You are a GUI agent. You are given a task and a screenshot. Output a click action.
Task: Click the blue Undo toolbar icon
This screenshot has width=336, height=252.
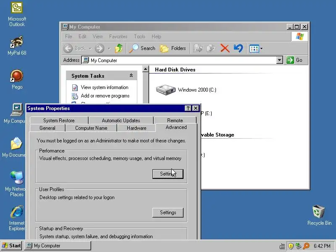238,48
